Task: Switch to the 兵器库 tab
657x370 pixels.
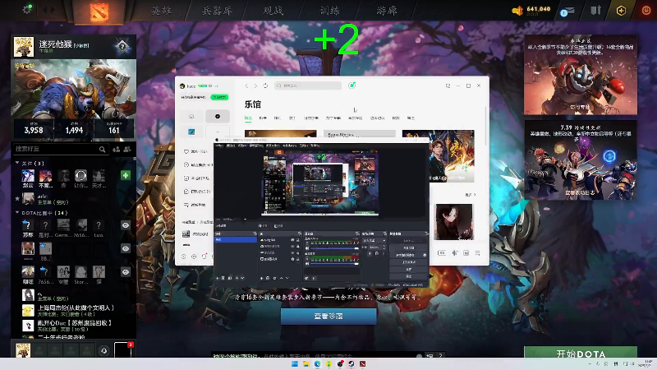Action: (x=217, y=11)
